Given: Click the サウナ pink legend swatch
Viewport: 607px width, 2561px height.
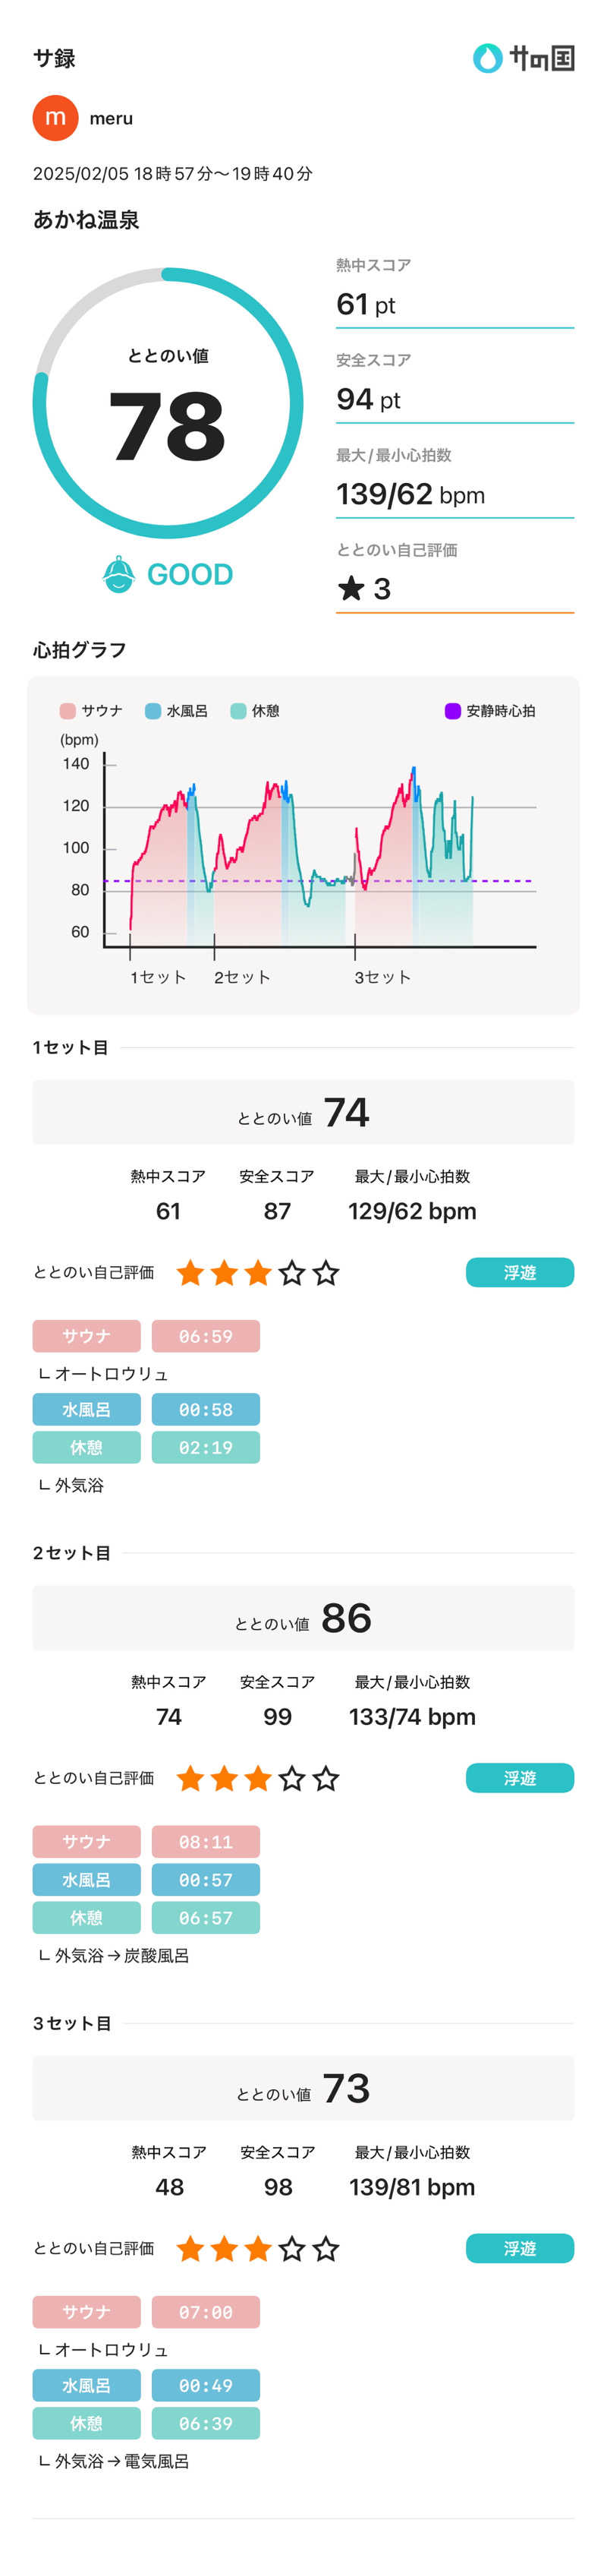Looking at the screenshot, I should tap(68, 711).
